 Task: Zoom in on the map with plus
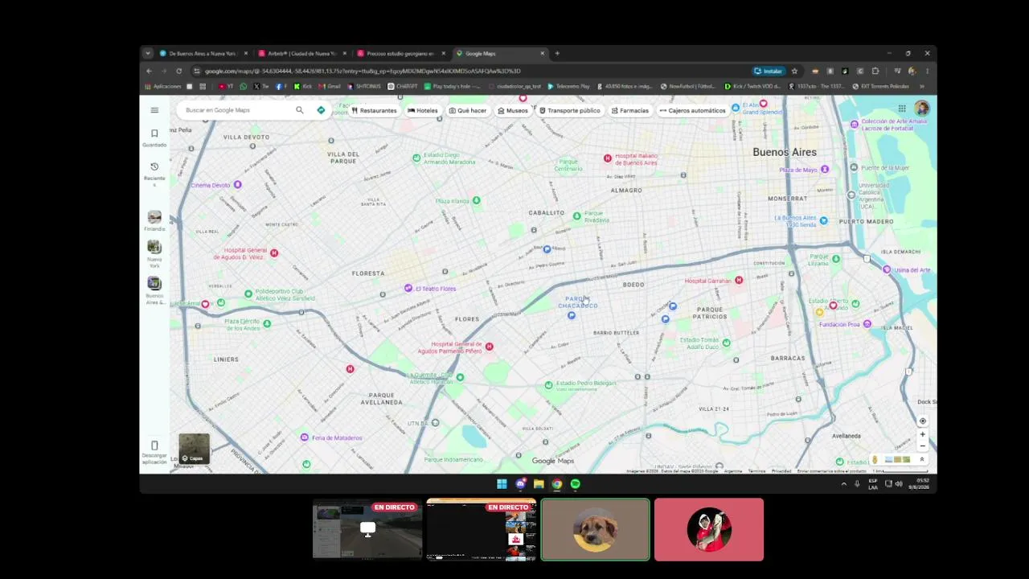[x=922, y=434]
